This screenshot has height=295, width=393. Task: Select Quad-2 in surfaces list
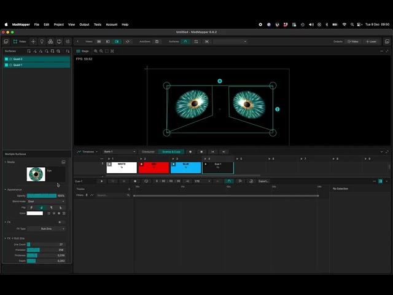click(x=37, y=59)
